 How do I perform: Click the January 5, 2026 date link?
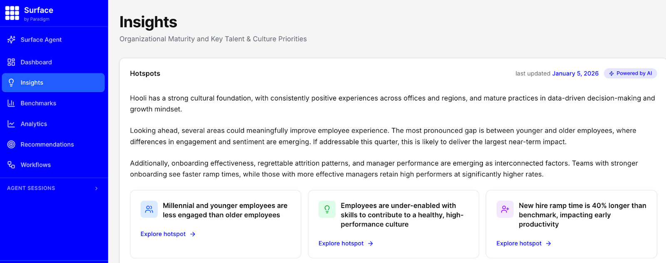(575, 73)
